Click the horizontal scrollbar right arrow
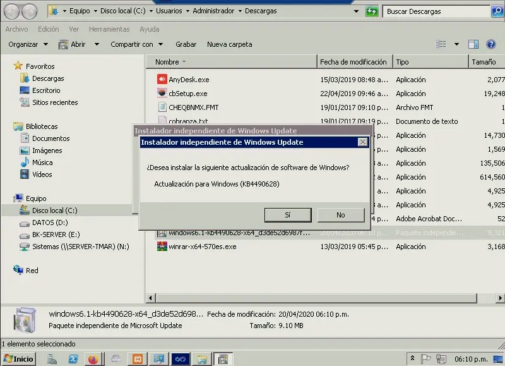505x366 pixels. click(x=500, y=298)
